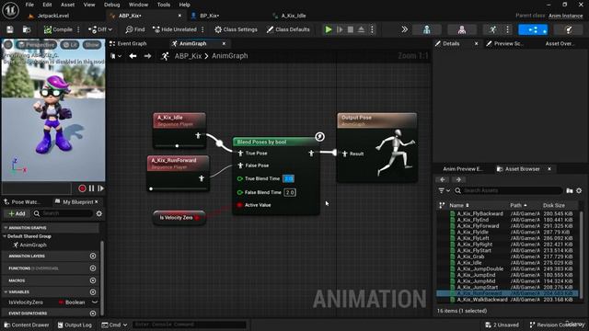
Task: Pause the preview animation
Action: 92,188
